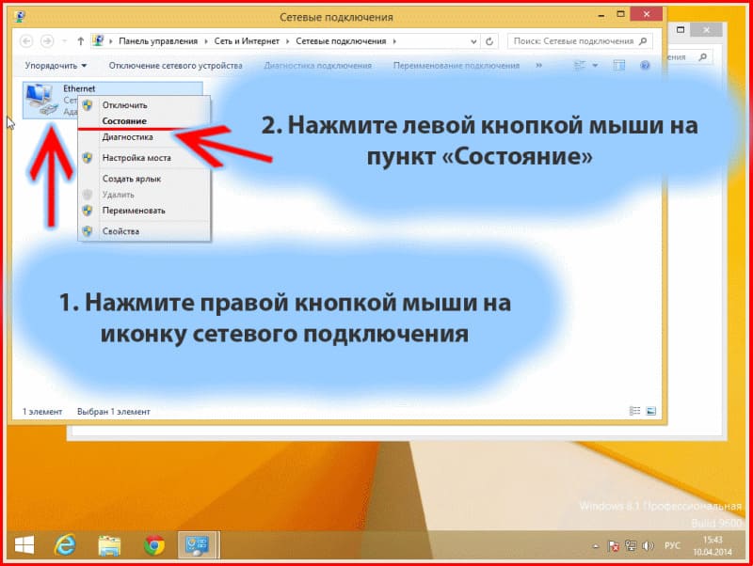753x566 pixels.
Task: Switch to details view in the status bar
Action: 634,411
